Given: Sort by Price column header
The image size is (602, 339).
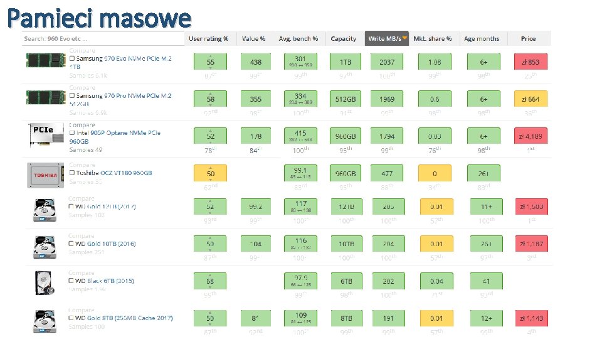Looking at the screenshot, I should point(528,38).
